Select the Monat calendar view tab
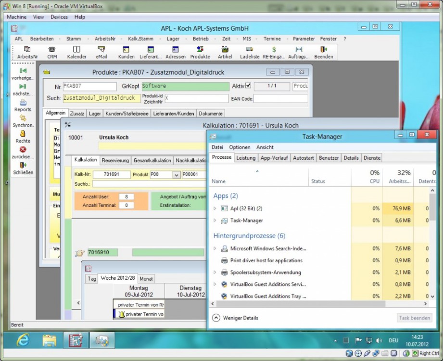This screenshot has height=361, width=443. 146,279
